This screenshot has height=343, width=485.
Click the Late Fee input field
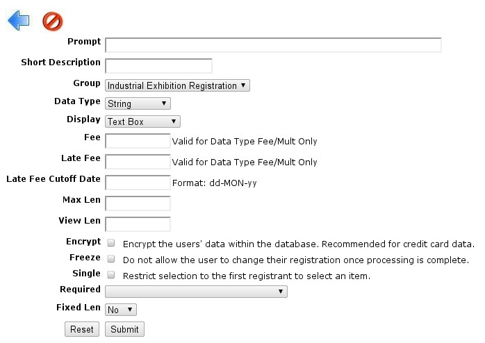138,162
